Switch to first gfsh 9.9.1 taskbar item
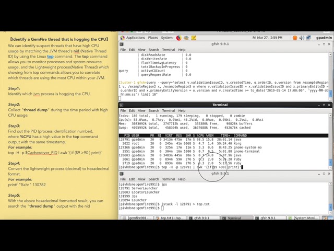The height and width of the screenshot is (251, 334). (204, 218)
